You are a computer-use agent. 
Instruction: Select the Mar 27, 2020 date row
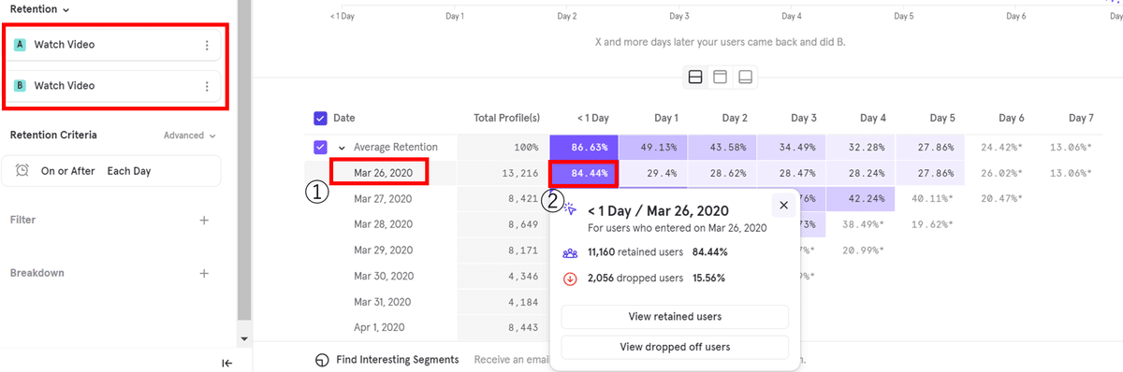[x=383, y=198]
